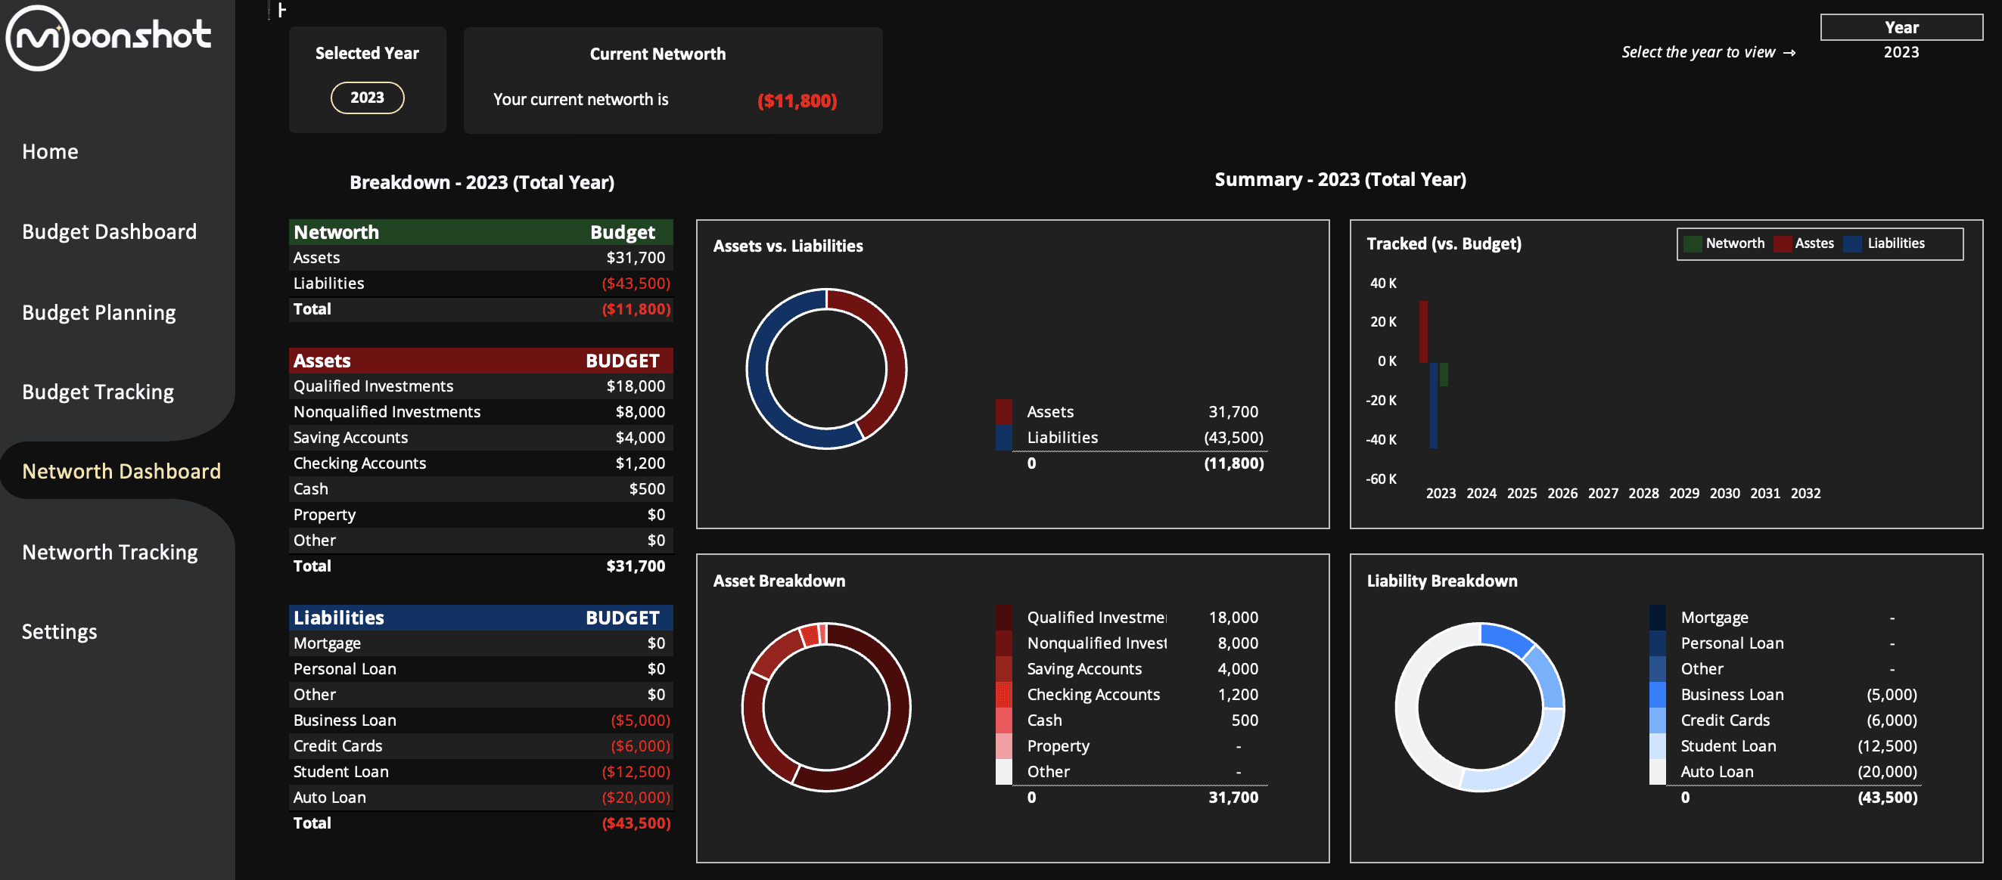Screen dimensions: 2002x880
Task: Open Budget Planning section
Action: point(98,312)
